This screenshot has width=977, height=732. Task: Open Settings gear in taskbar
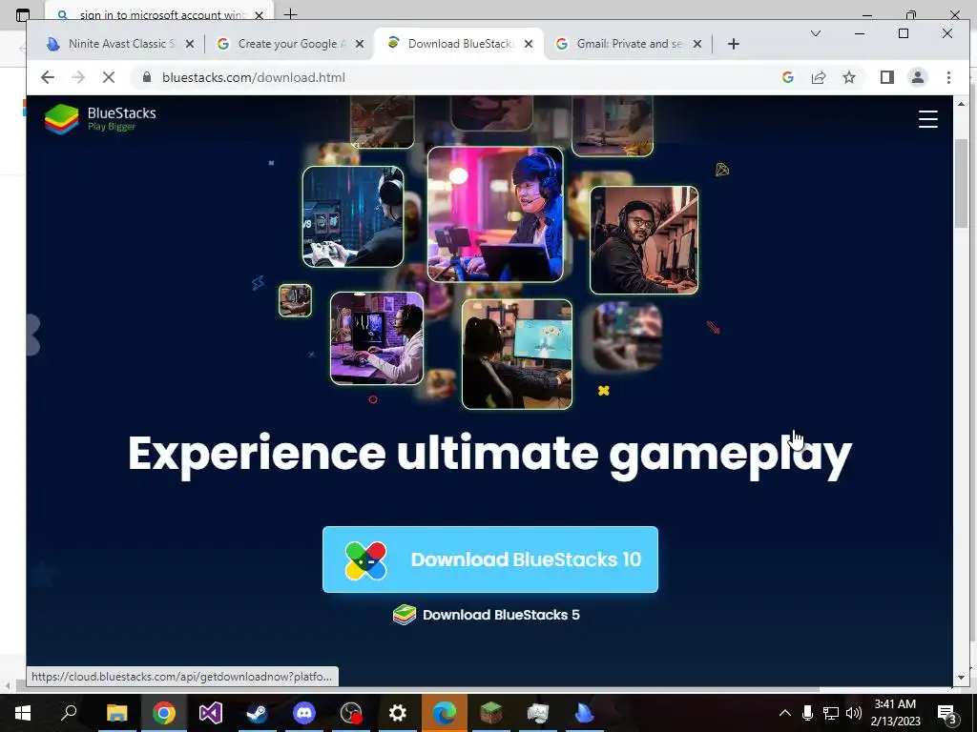point(398,713)
